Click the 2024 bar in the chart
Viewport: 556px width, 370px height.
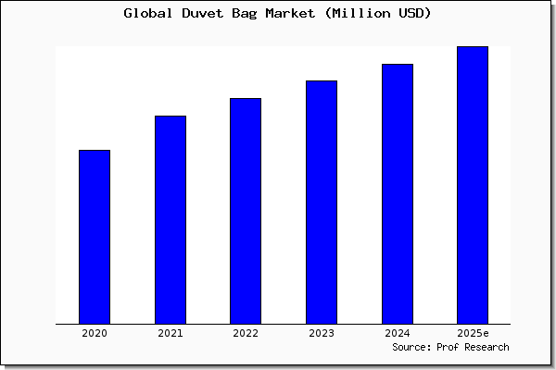(x=398, y=194)
